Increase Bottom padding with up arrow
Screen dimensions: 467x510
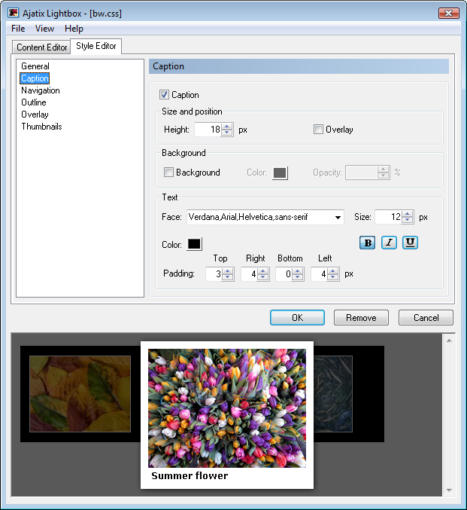click(298, 271)
